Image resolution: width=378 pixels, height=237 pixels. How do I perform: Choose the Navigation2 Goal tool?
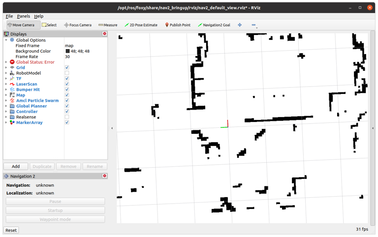click(214, 25)
